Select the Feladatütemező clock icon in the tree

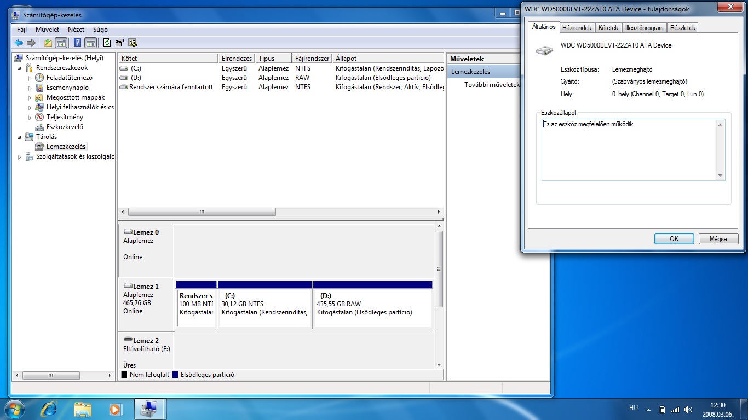pyautogui.click(x=39, y=78)
